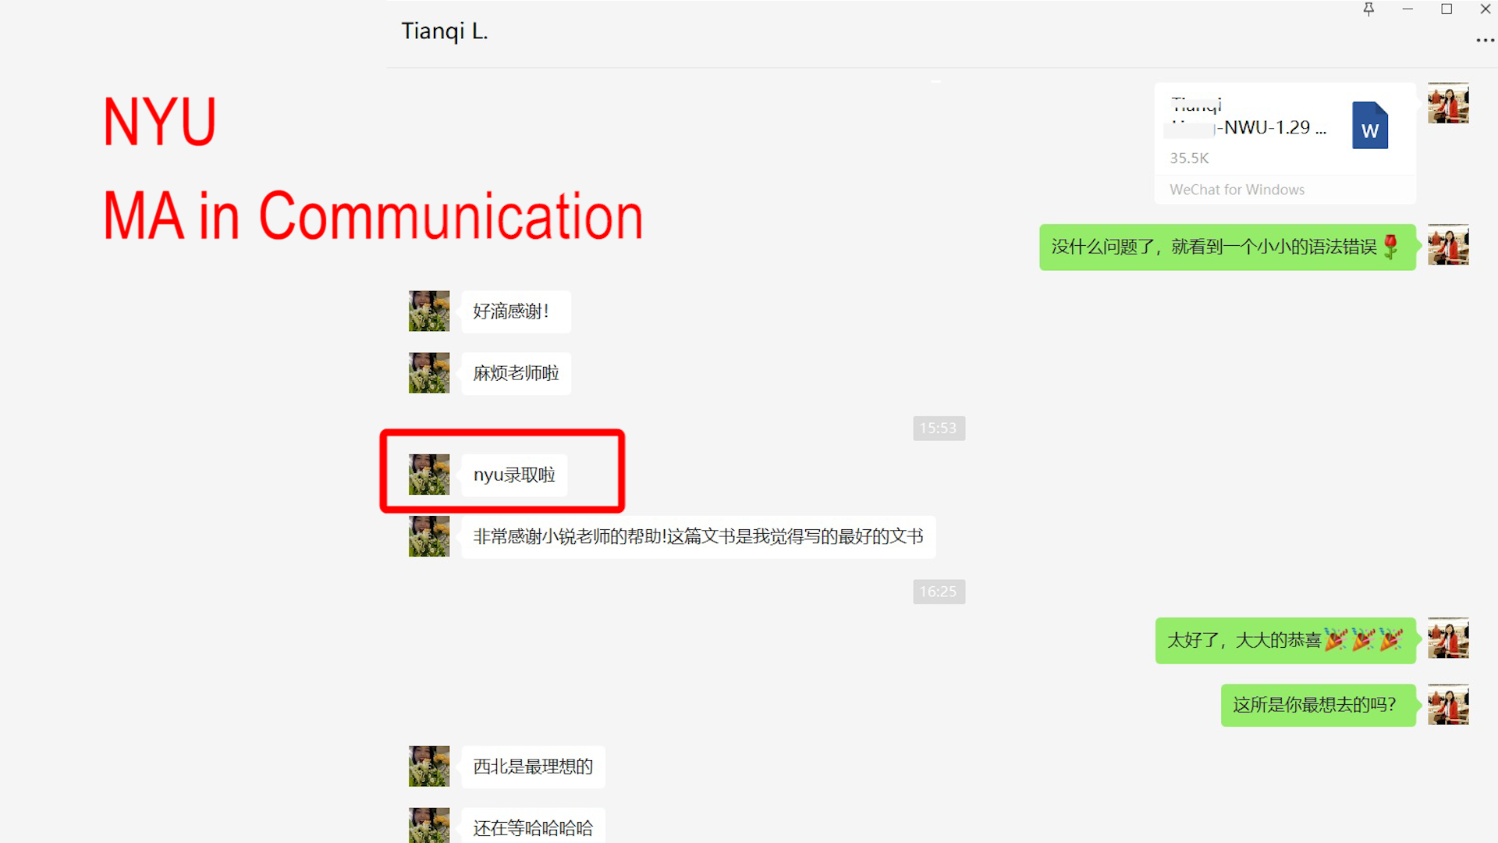Click the Tianqi L. chat title
Viewport: 1498px width, 843px height.
[x=445, y=31]
